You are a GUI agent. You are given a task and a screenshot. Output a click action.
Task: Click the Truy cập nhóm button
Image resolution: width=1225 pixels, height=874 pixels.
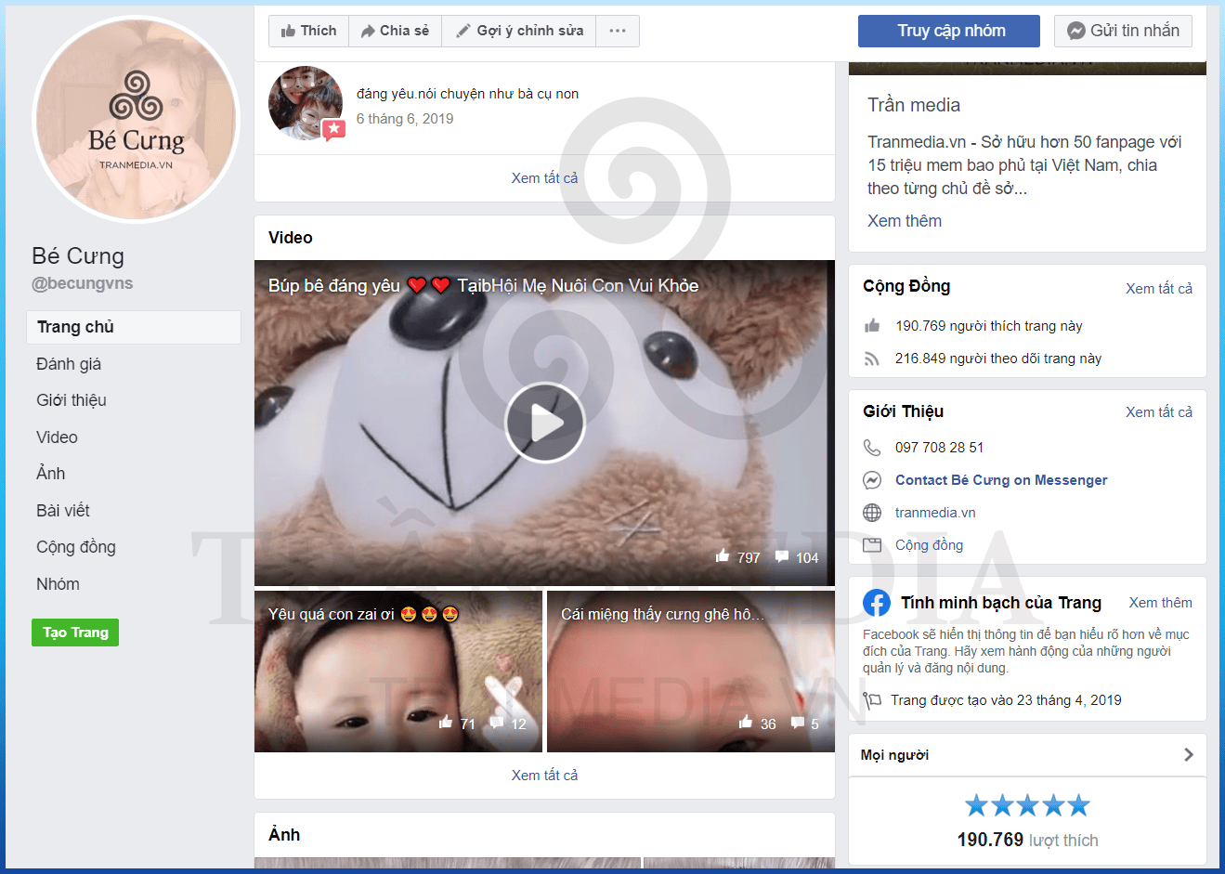(949, 31)
